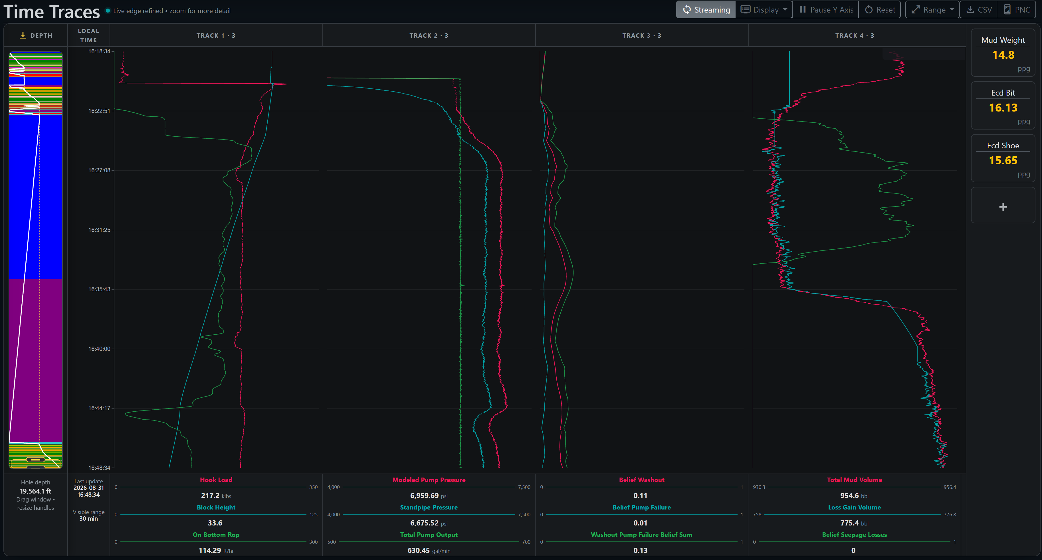1042x560 pixels.
Task: Select the LOCAL TIME column header
Action: [88, 36]
